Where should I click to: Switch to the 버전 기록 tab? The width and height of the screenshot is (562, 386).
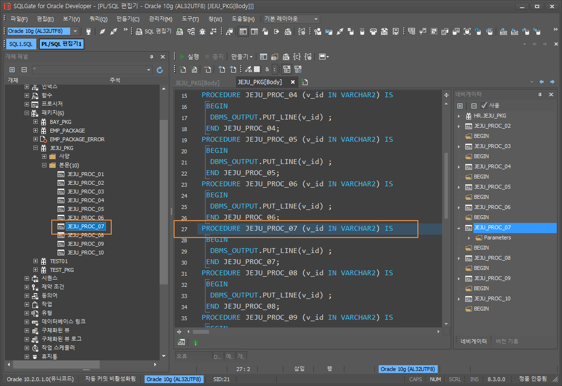click(x=507, y=341)
